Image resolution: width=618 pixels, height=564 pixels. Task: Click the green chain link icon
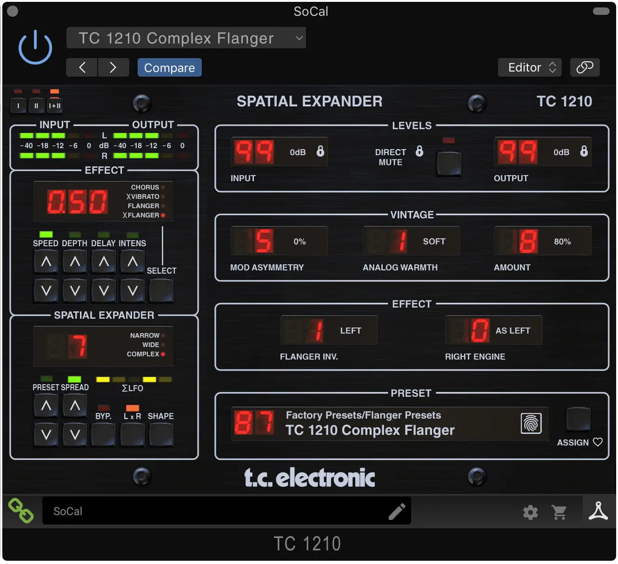[21, 511]
